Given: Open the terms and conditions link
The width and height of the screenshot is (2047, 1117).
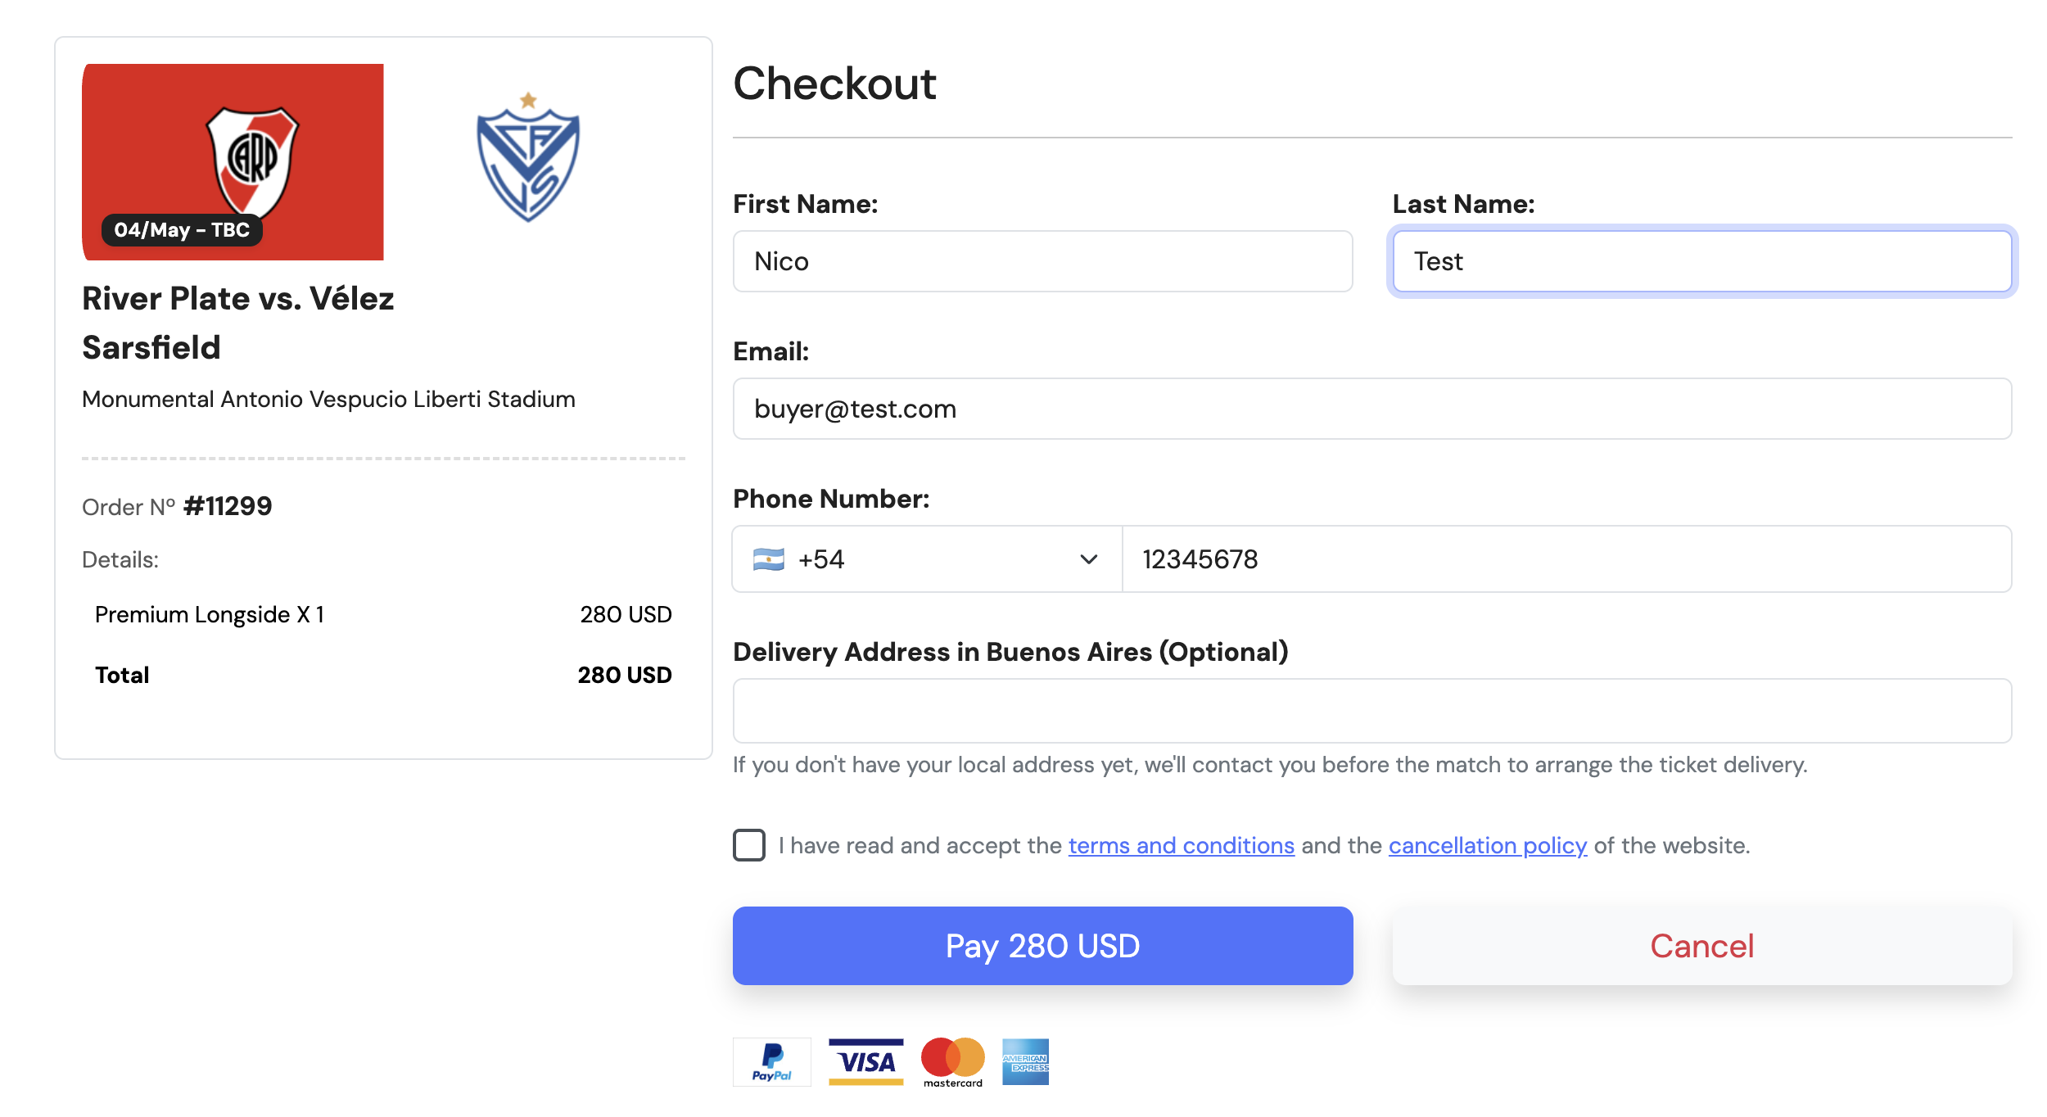Looking at the screenshot, I should click(x=1181, y=845).
